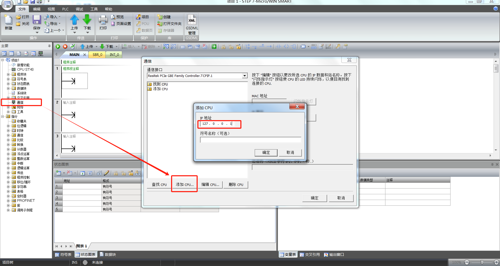Switch to the SBR_0 editor tab
500x266 pixels.
[97, 55]
